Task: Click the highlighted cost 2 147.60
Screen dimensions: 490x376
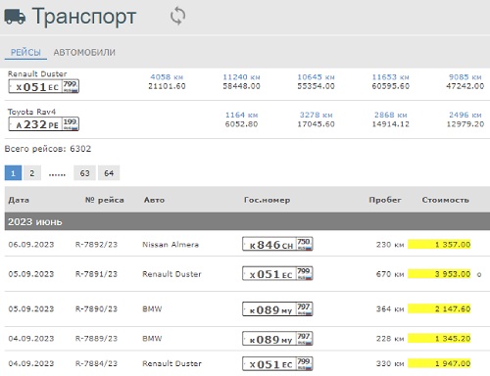Action: pos(439,308)
